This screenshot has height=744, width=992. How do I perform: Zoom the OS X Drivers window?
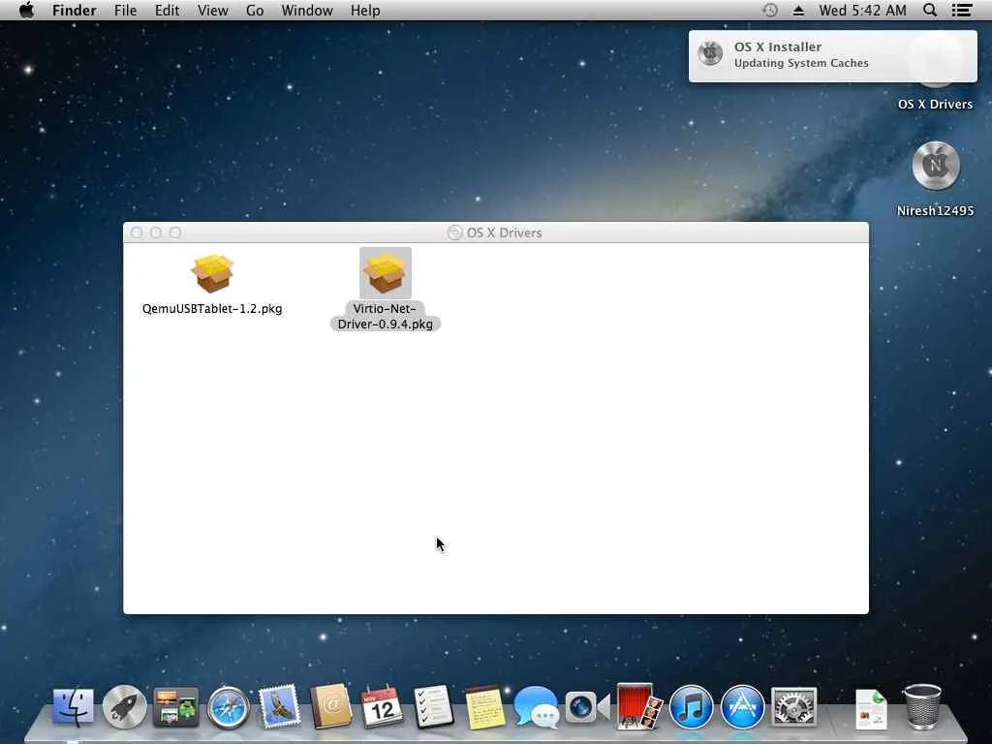point(175,232)
